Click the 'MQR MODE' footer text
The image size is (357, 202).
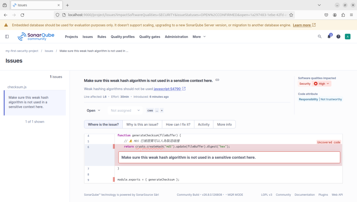coord(235,195)
